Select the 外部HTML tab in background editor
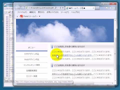The height and width of the screenshot is (90, 120). pos(8,81)
